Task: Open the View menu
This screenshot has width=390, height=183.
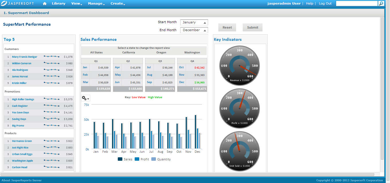Action: pyautogui.click(x=77, y=3)
